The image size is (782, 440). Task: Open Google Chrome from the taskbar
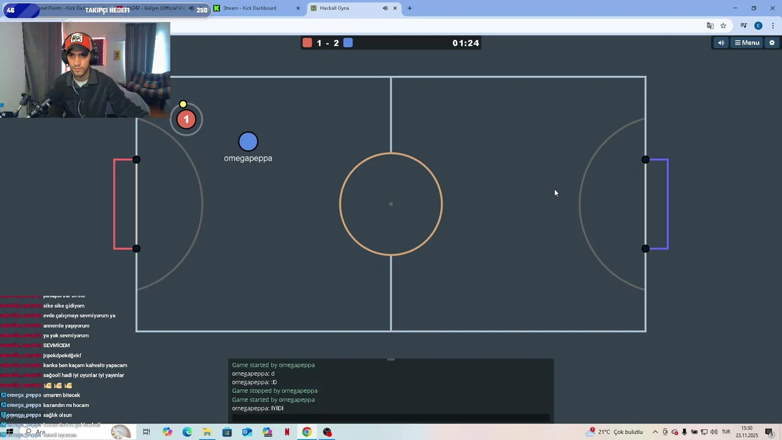(307, 432)
